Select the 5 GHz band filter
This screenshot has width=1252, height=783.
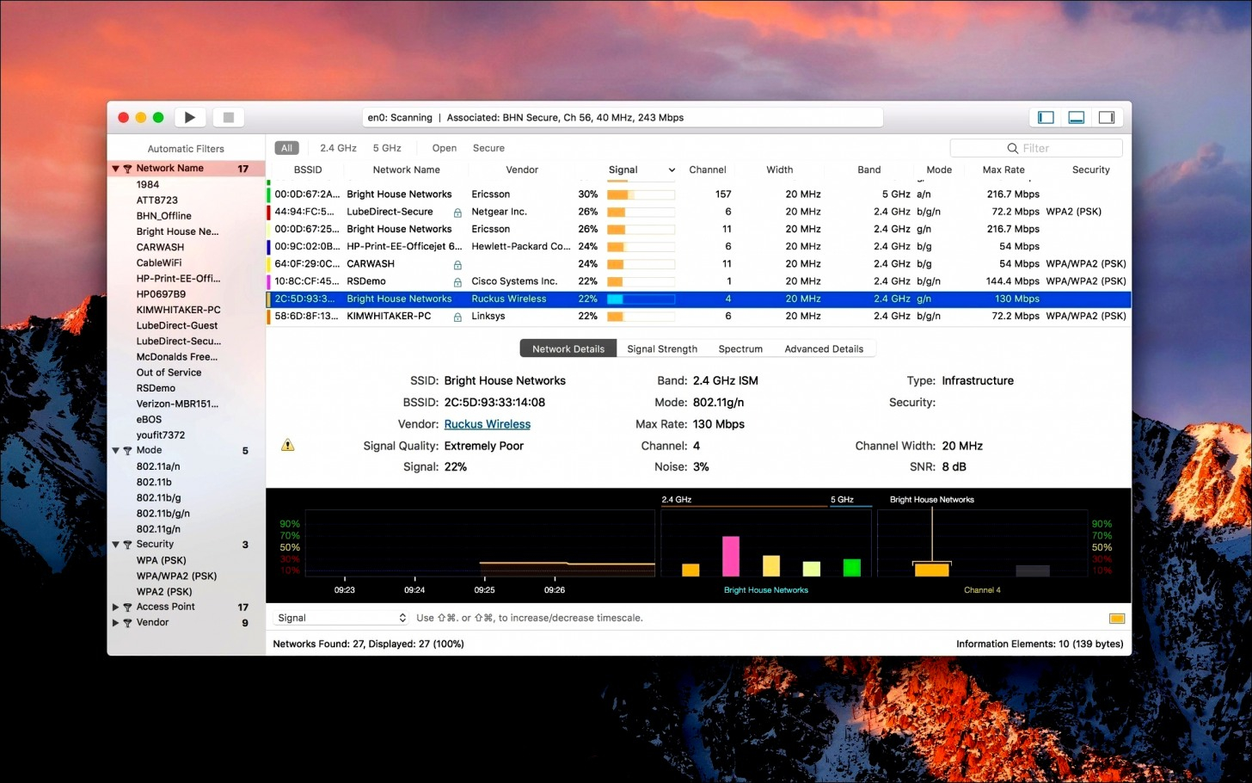pyautogui.click(x=387, y=148)
